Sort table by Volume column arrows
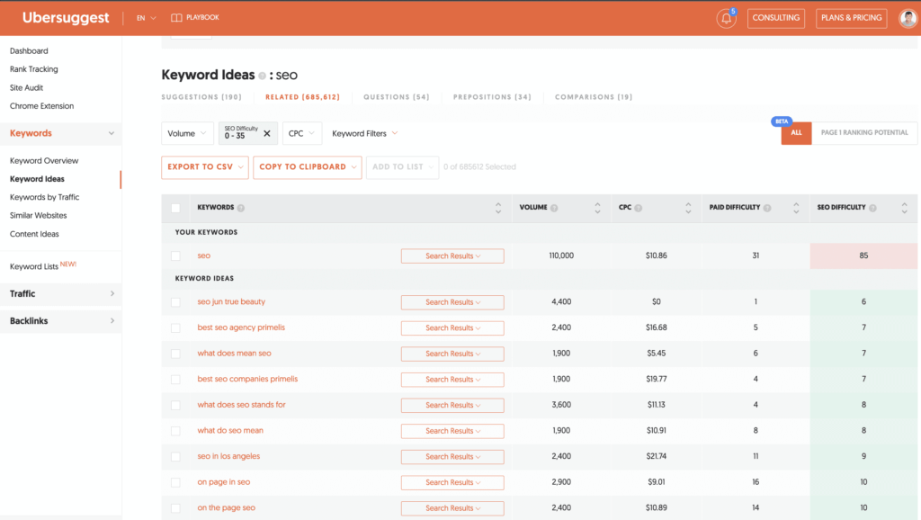Image resolution: width=921 pixels, height=520 pixels. point(597,208)
